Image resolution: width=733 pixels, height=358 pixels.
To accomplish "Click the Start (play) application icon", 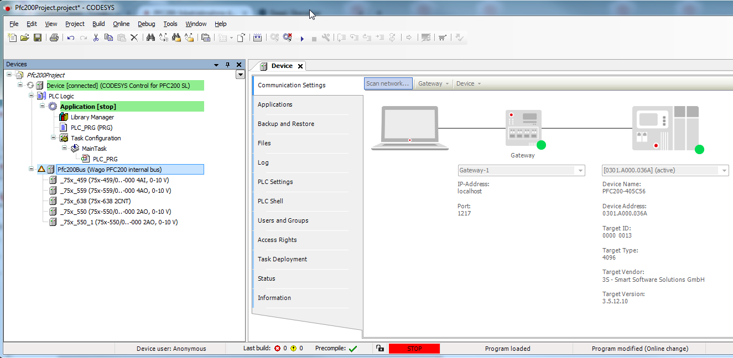I will click(302, 38).
